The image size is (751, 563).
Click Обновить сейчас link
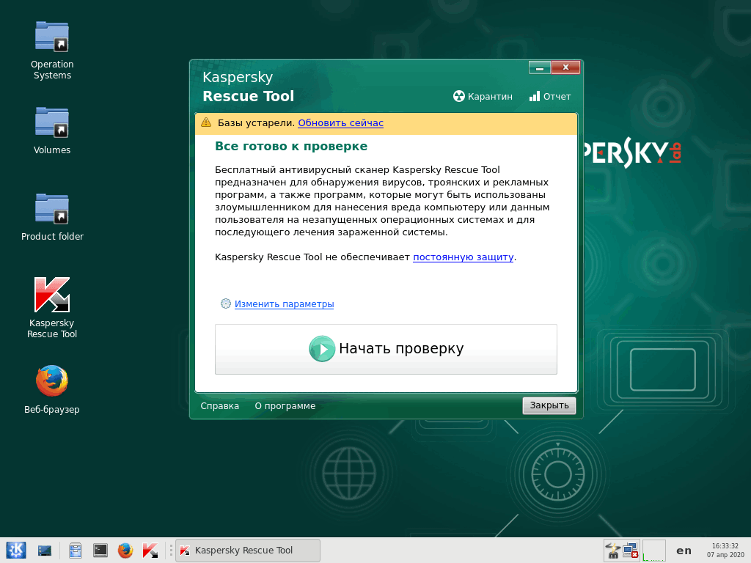340,123
